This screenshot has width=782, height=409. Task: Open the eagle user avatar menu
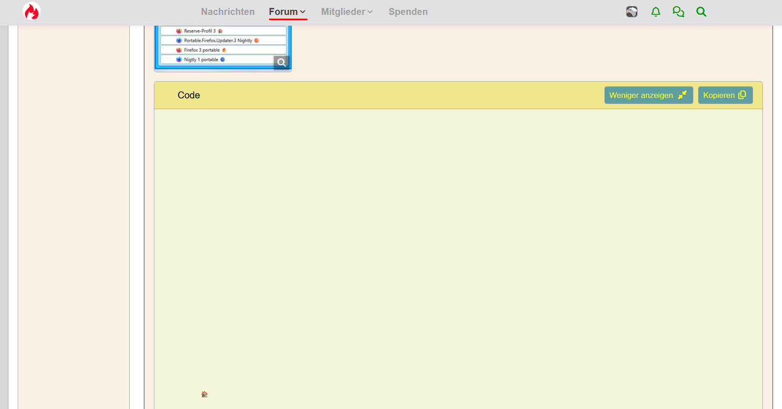point(632,12)
